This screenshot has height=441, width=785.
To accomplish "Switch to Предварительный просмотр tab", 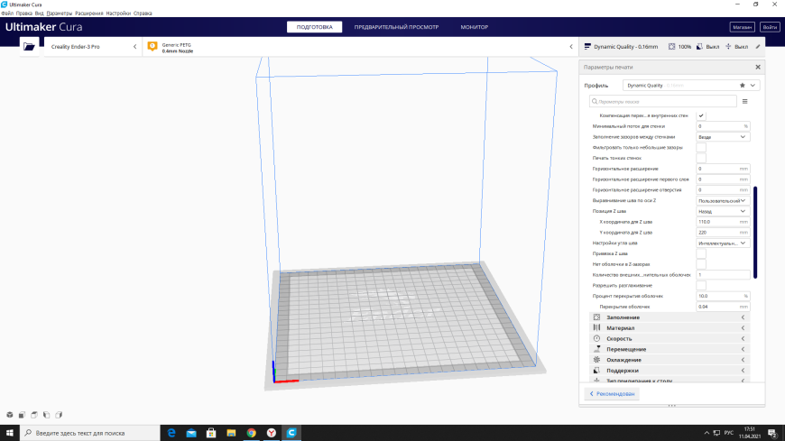I will [396, 27].
